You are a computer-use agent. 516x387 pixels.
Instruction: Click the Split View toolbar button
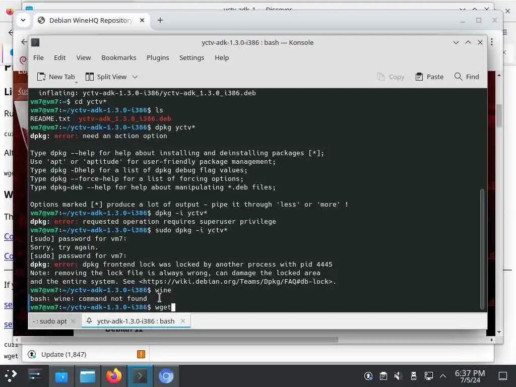tap(106, 77)
